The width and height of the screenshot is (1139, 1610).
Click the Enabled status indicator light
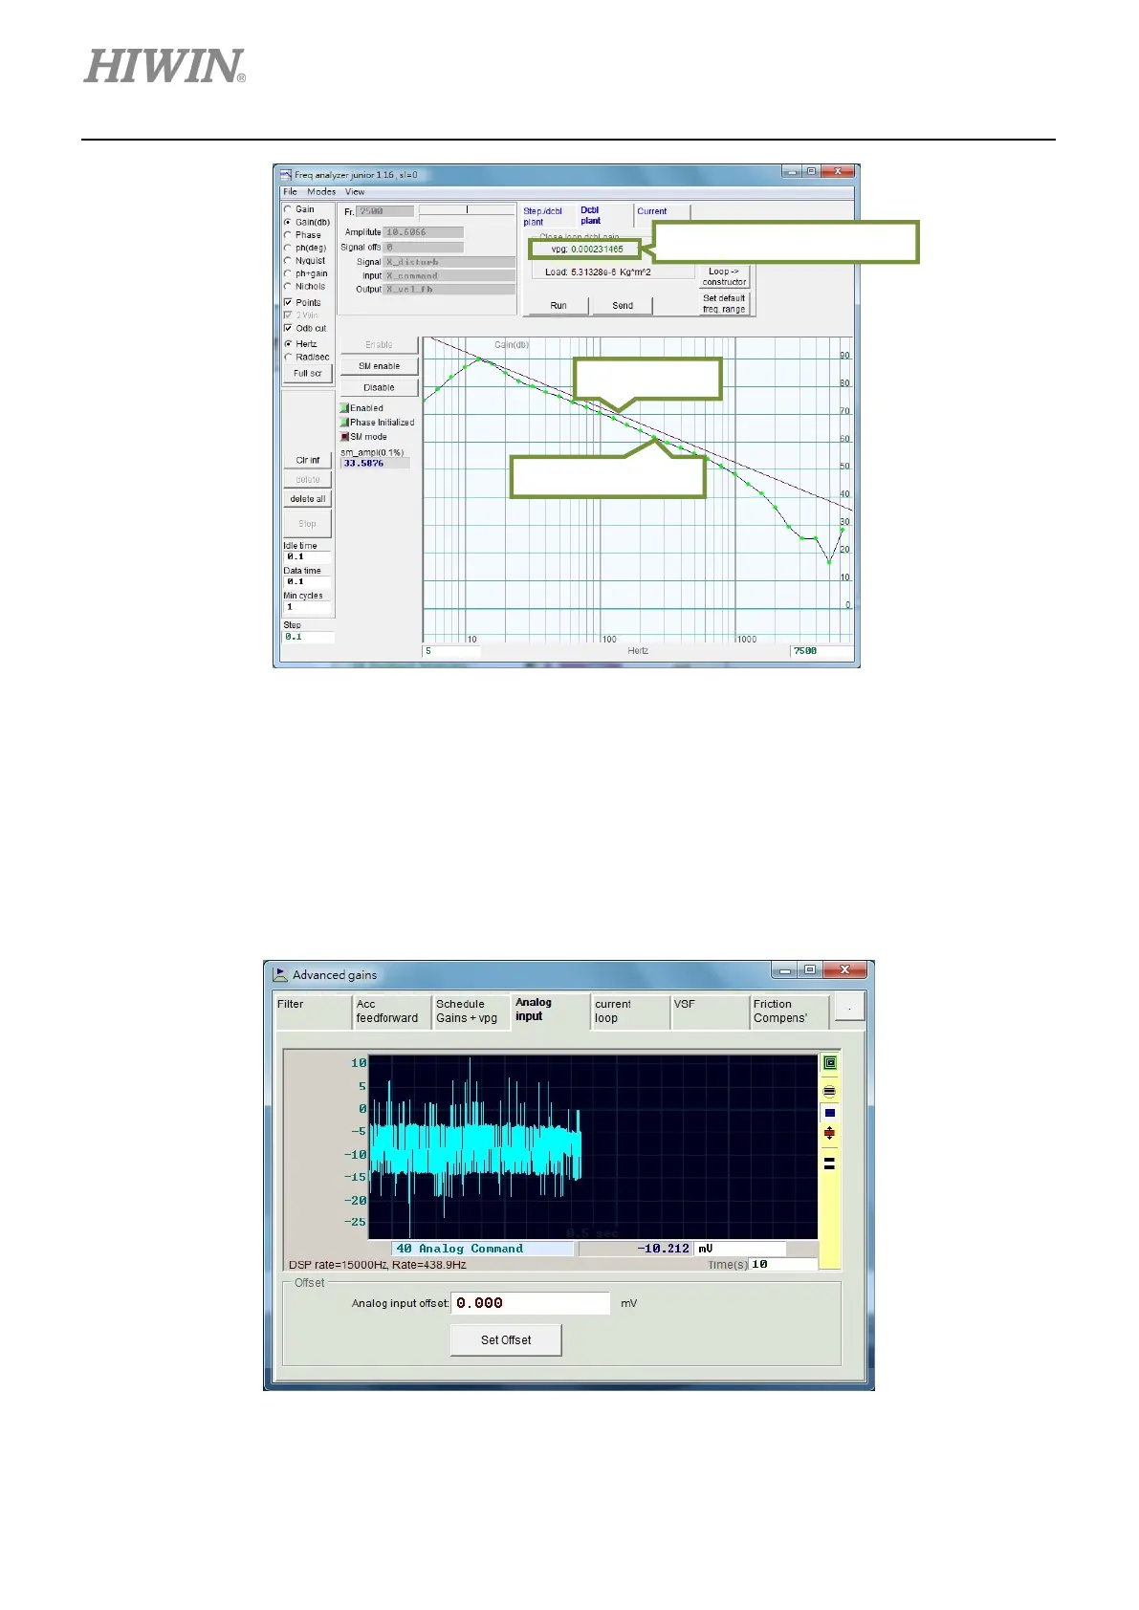click(x=344, y=408)
